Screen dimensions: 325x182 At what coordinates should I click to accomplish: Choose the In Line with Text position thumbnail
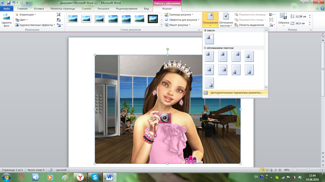click(x=209, y=38)
